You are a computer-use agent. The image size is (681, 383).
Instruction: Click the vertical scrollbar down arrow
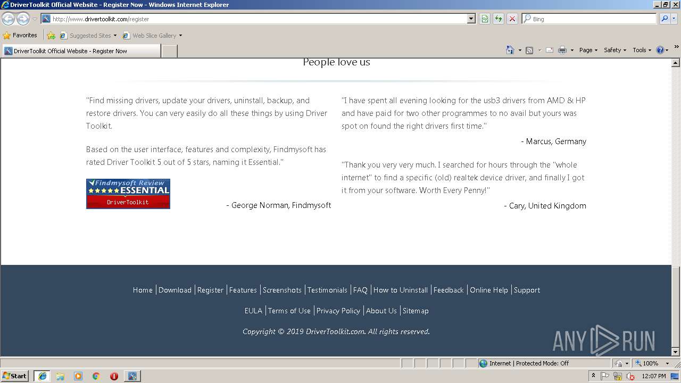click(x=676, y=352)
